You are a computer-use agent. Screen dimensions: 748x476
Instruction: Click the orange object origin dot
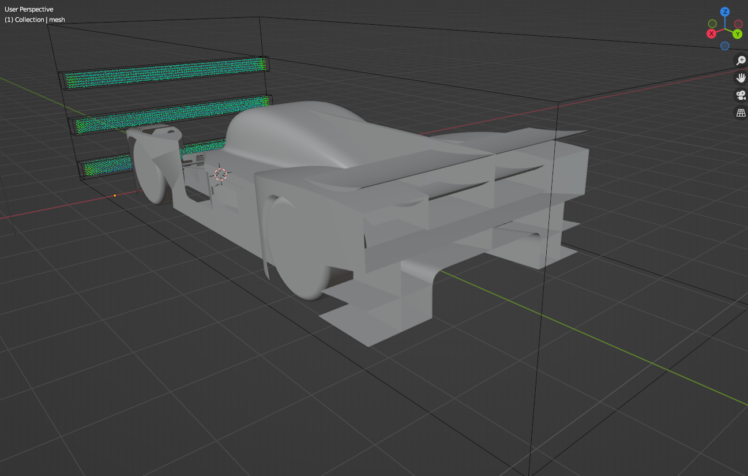pyautogui.click(x=115, y=196)
